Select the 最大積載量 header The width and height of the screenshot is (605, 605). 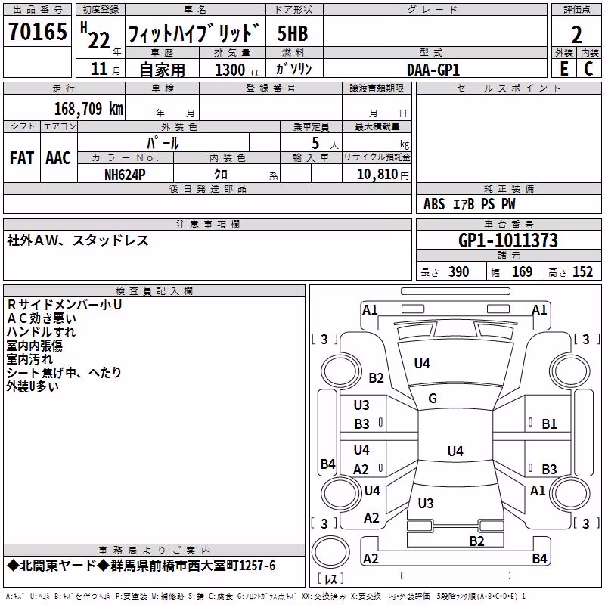[x=377, y=126]
